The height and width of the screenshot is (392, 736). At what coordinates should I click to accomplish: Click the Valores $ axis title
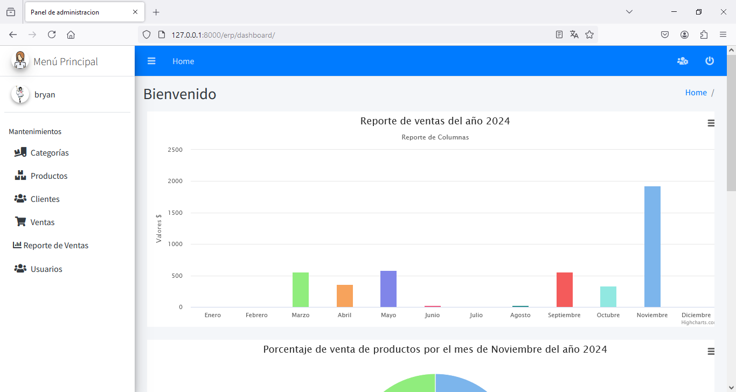tap(159, 228)
